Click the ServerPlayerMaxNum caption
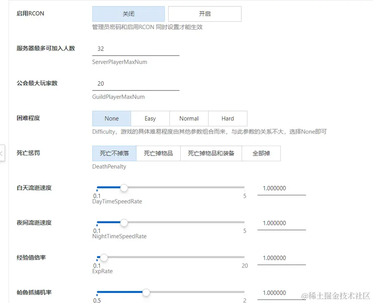This screenshot has height=303, width=373. (x=119, y=62)
